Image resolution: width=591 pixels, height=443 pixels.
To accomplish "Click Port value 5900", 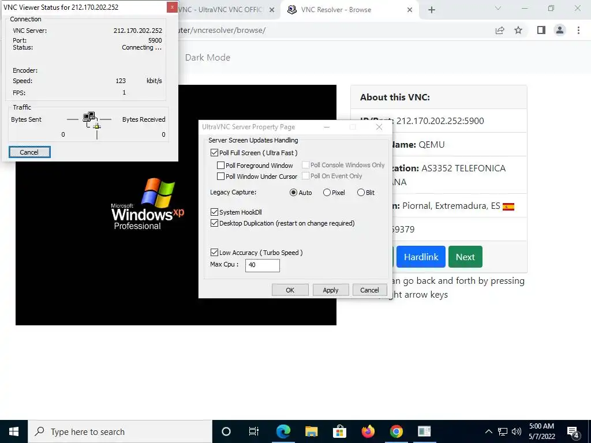I will tap(155, 40).
